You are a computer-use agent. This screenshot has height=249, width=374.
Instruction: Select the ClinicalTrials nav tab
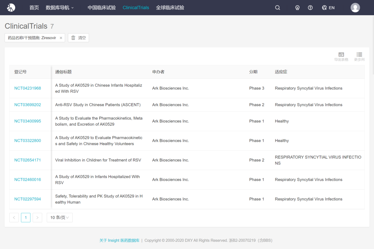(x=136, y=8)
